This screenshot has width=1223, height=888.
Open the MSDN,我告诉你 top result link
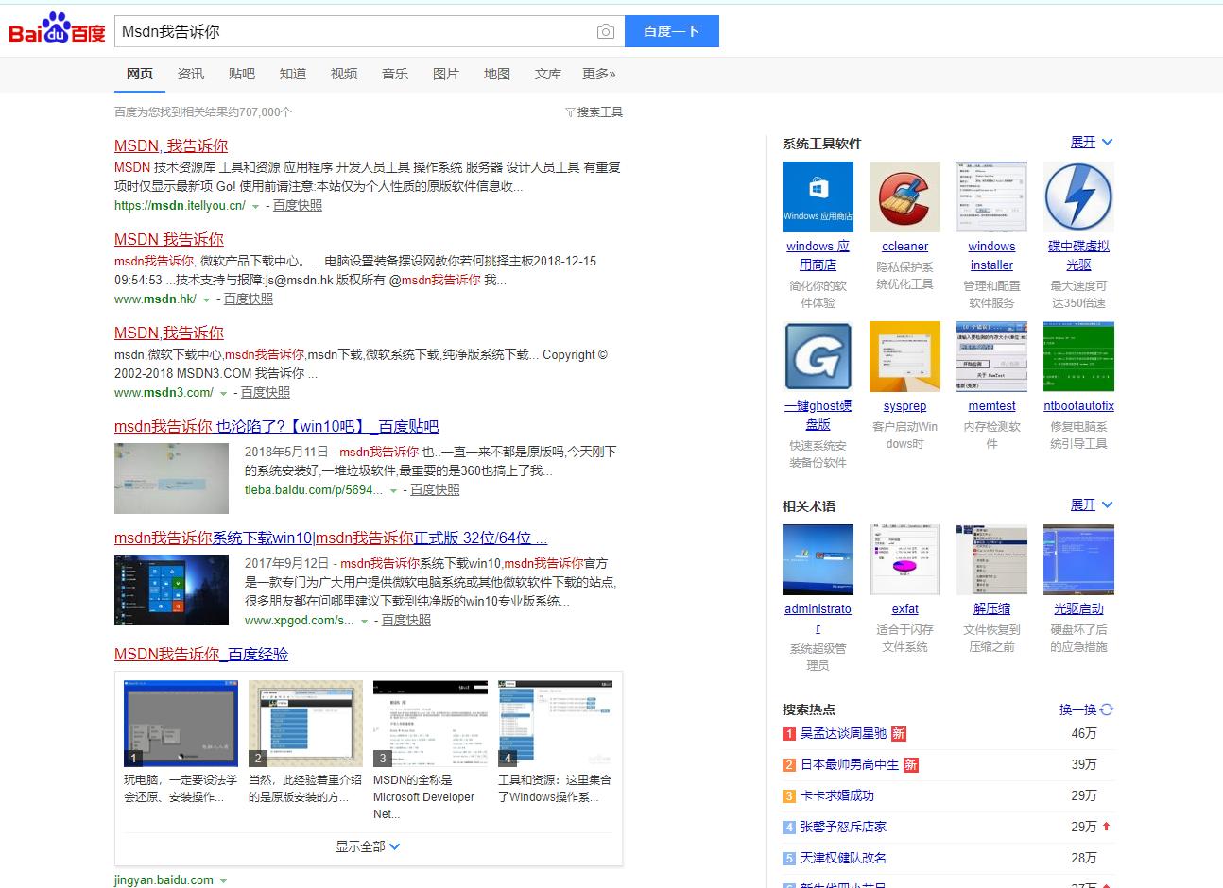pyautogui.click(x=170, y=145)
